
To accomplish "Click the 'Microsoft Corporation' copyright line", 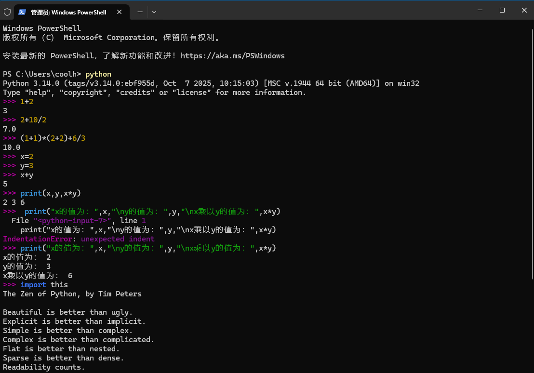I will click(111, 38).
